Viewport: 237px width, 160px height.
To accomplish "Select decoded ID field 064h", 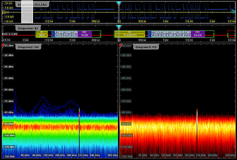I will coord(42,34).
